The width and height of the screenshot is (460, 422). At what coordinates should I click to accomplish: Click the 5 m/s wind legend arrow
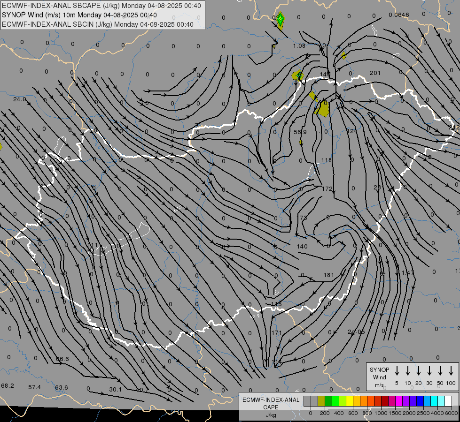[397, 370]
